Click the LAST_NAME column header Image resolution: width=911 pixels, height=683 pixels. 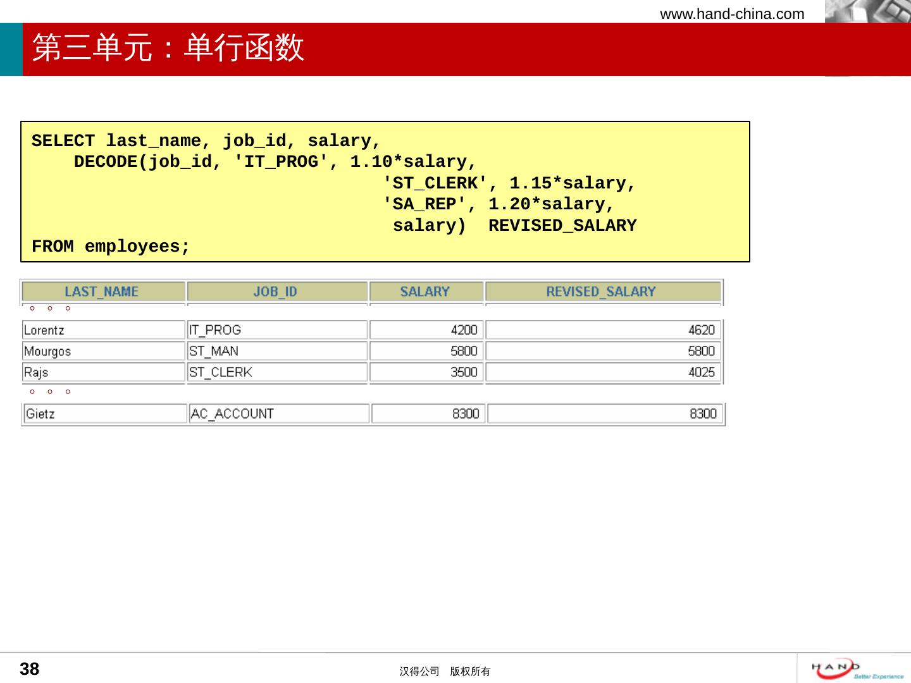(x=102, y=292)
